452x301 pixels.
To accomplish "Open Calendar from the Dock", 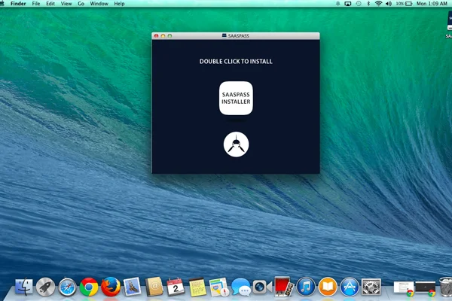I will pyautogui.click(x=176, y=287).
